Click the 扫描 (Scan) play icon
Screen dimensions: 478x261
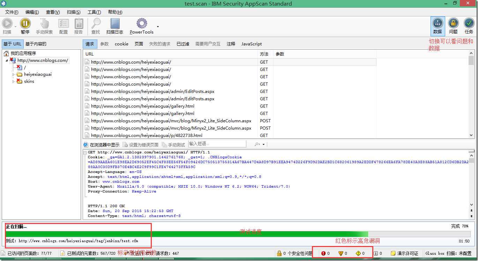tap(7, 23)
